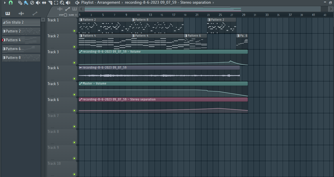Mute Track 5 with its green light

click(74, 94)
